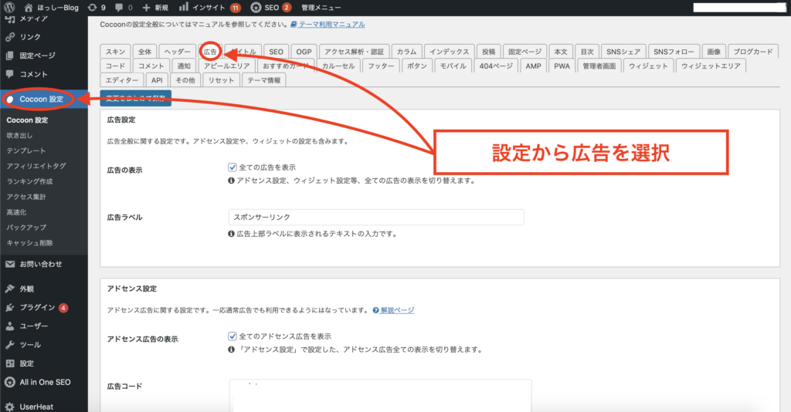Switch to the SEO settings tab
The image size is (791, 412).
click(276, 52)
